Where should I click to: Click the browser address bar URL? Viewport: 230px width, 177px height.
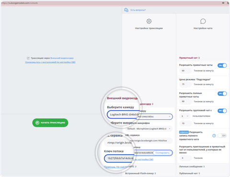20,3
